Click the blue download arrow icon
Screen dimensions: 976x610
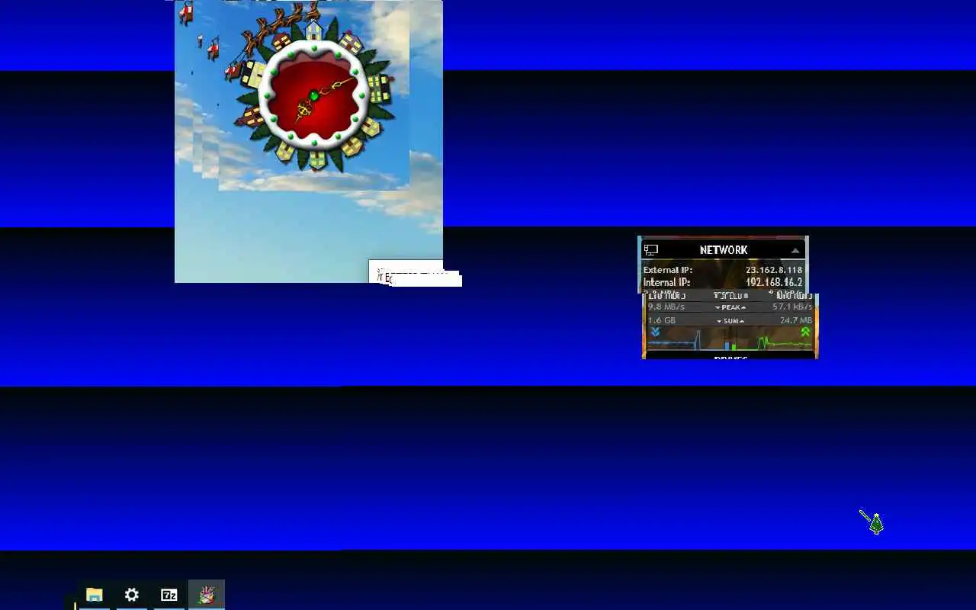[x=655, y=332]
